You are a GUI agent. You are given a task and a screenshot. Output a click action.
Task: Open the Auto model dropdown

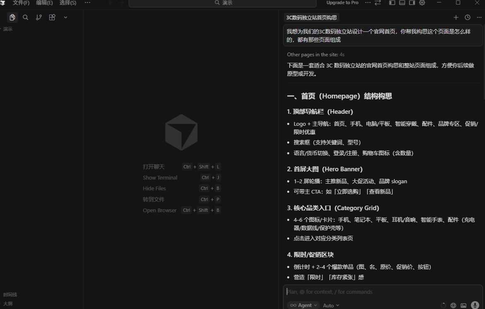(x=331, y=305)
